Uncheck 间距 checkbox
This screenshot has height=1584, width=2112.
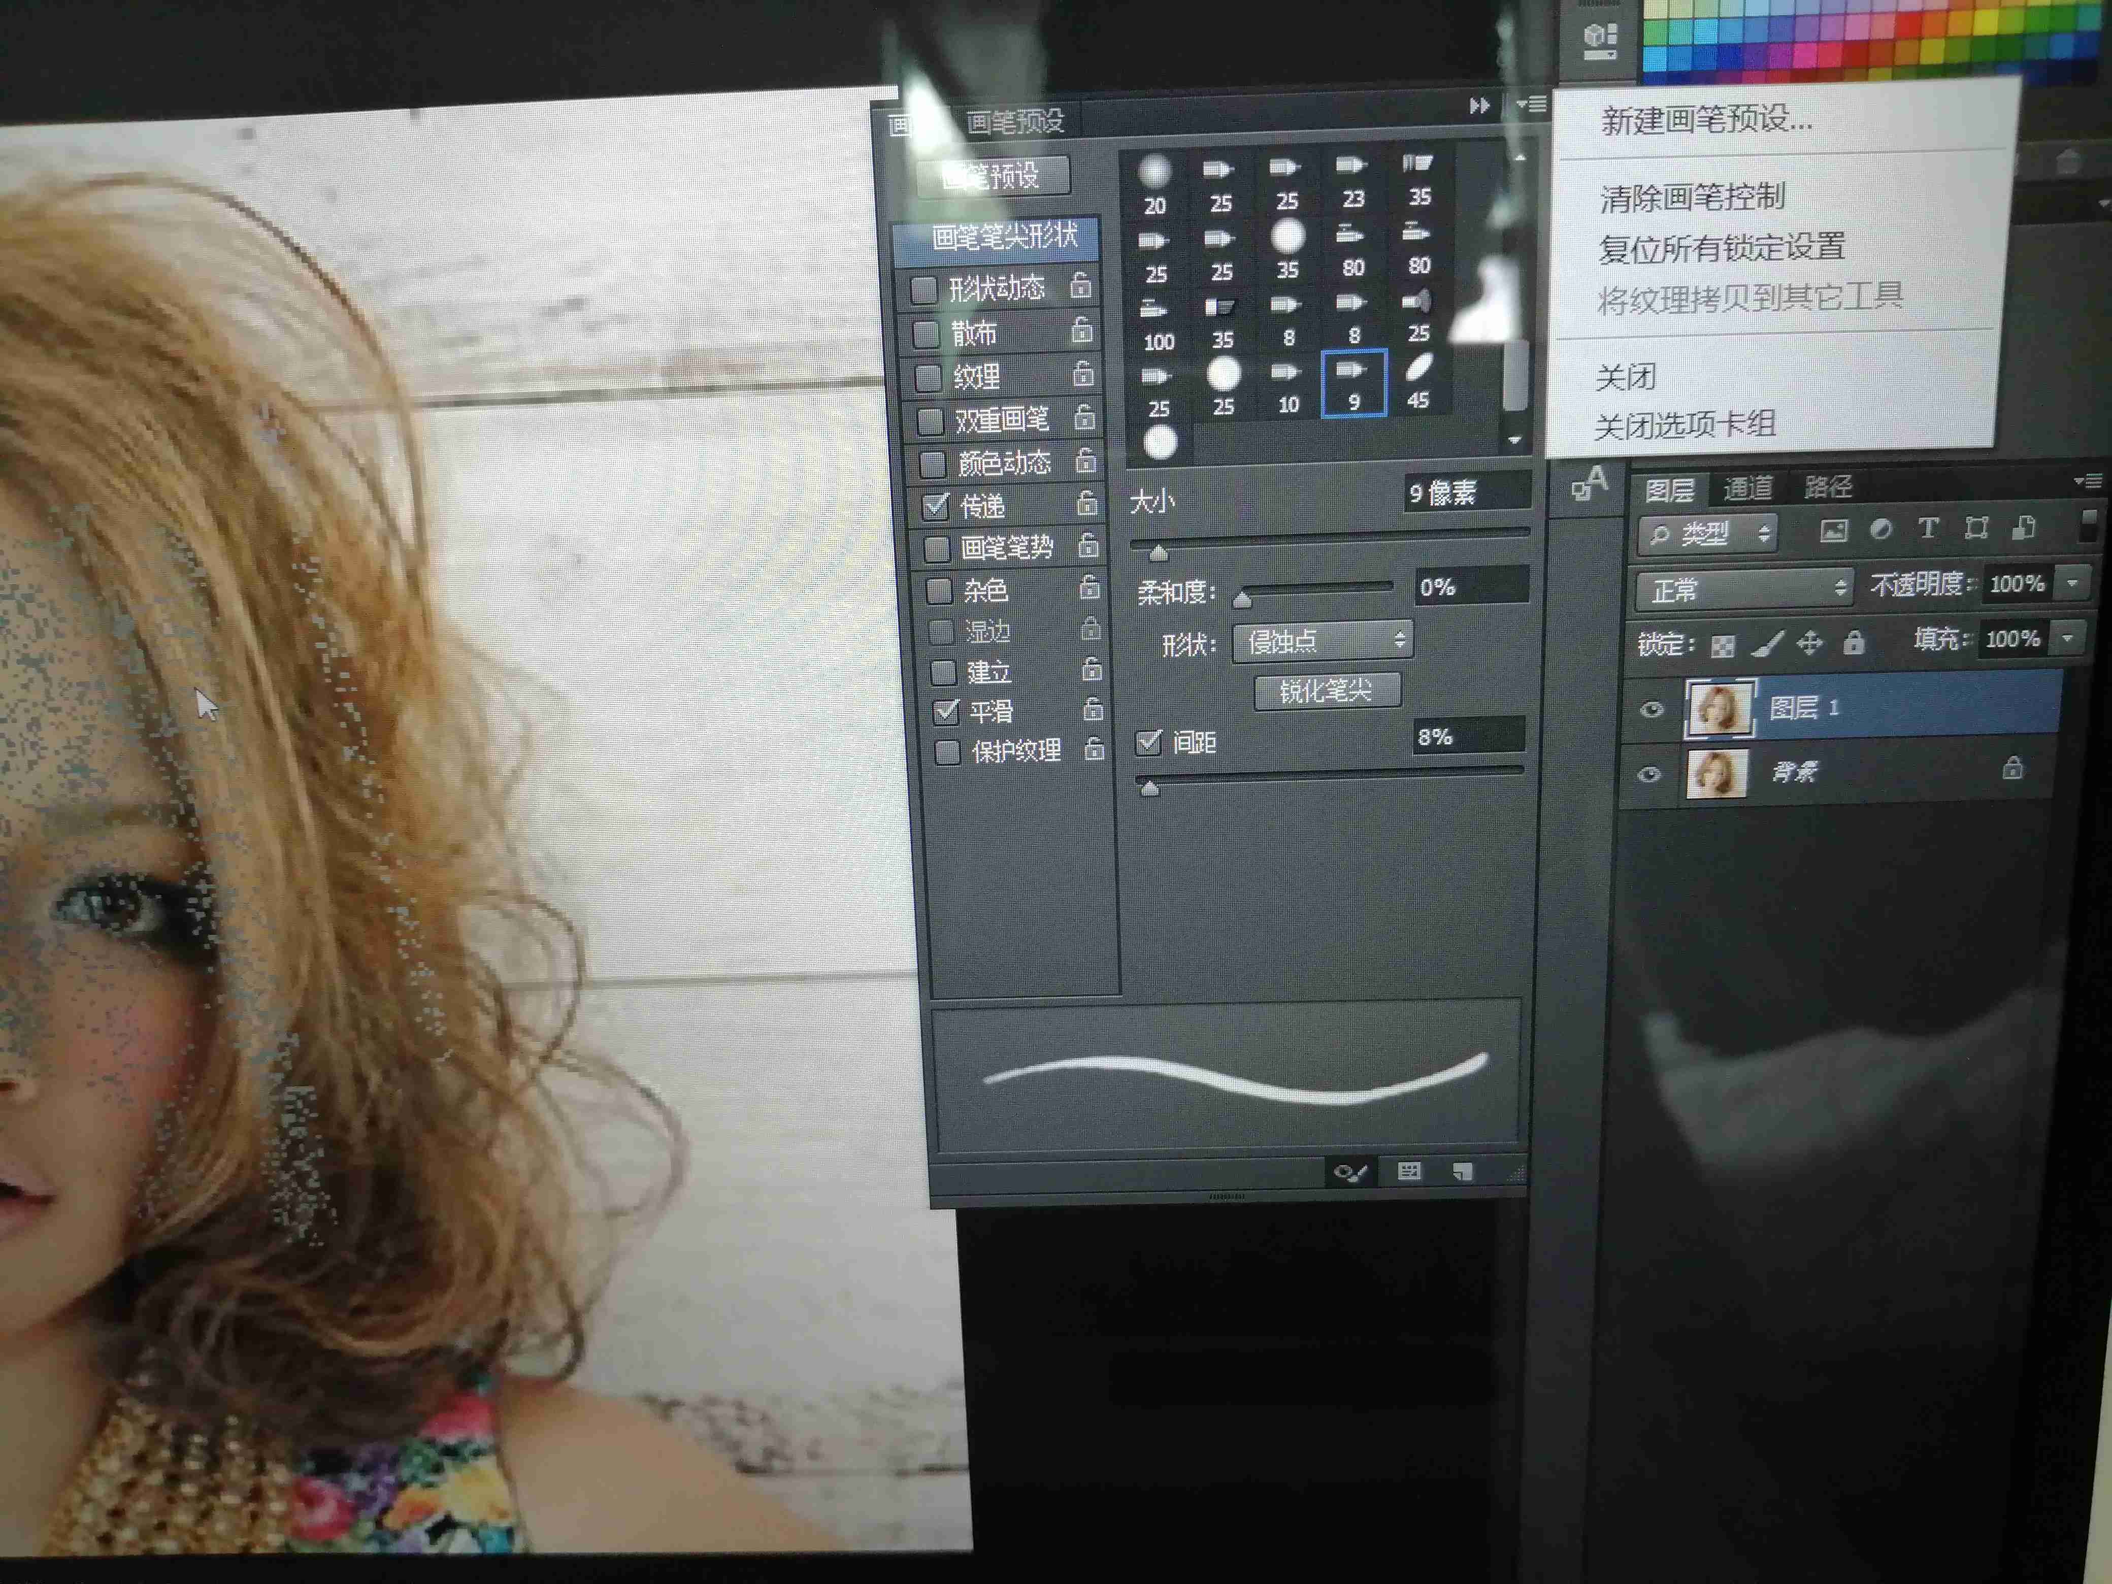(1148, 742)
